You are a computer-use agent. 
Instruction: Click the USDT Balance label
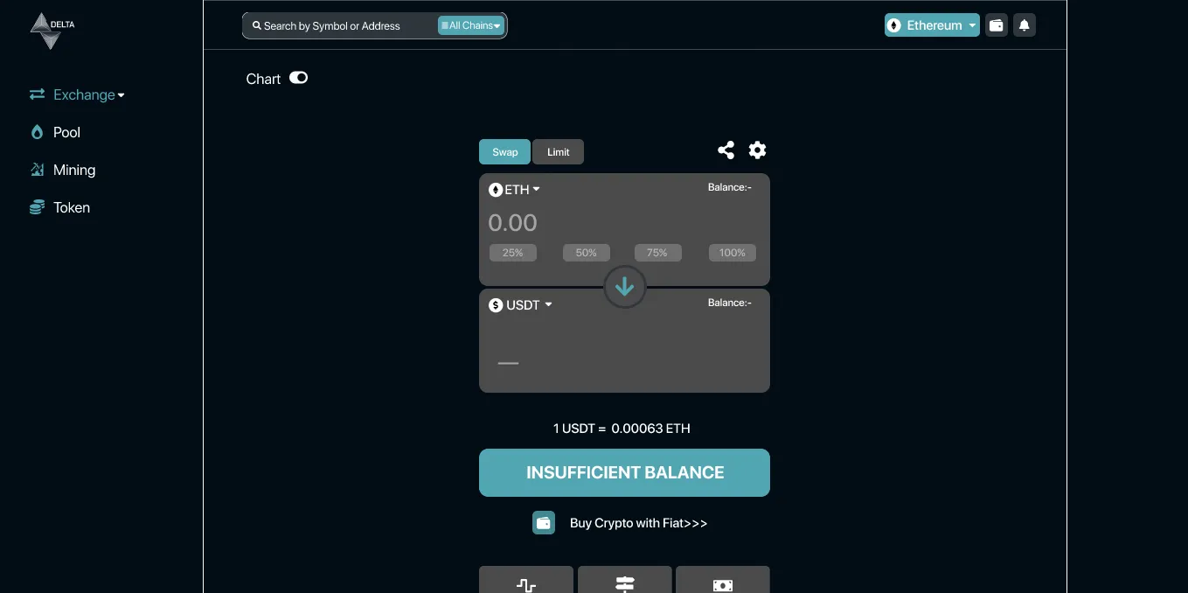click(x=730, y=303)
